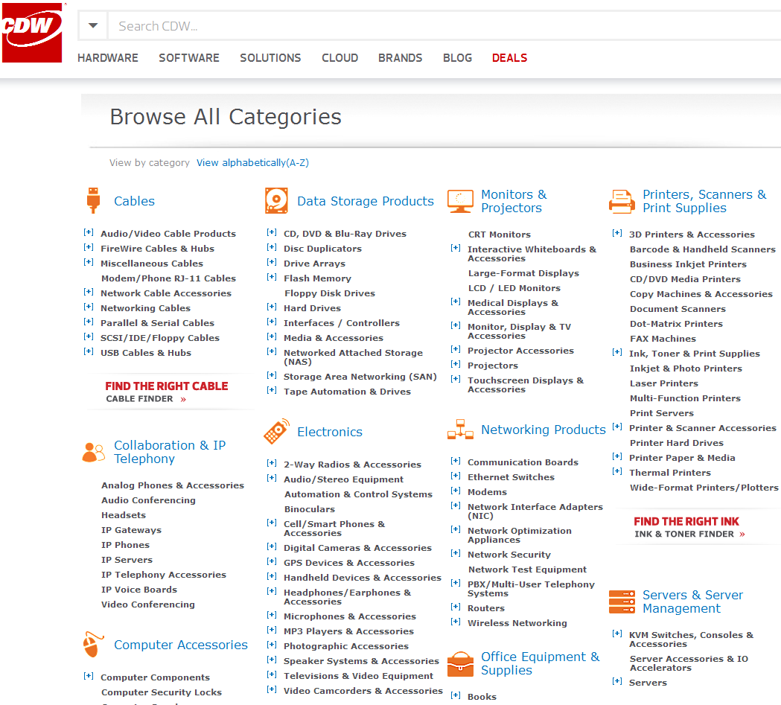This screenshot has width=781, height=705.
Task: Expand Ink, Toner & Print Supplies
Action: click(617, 353)
